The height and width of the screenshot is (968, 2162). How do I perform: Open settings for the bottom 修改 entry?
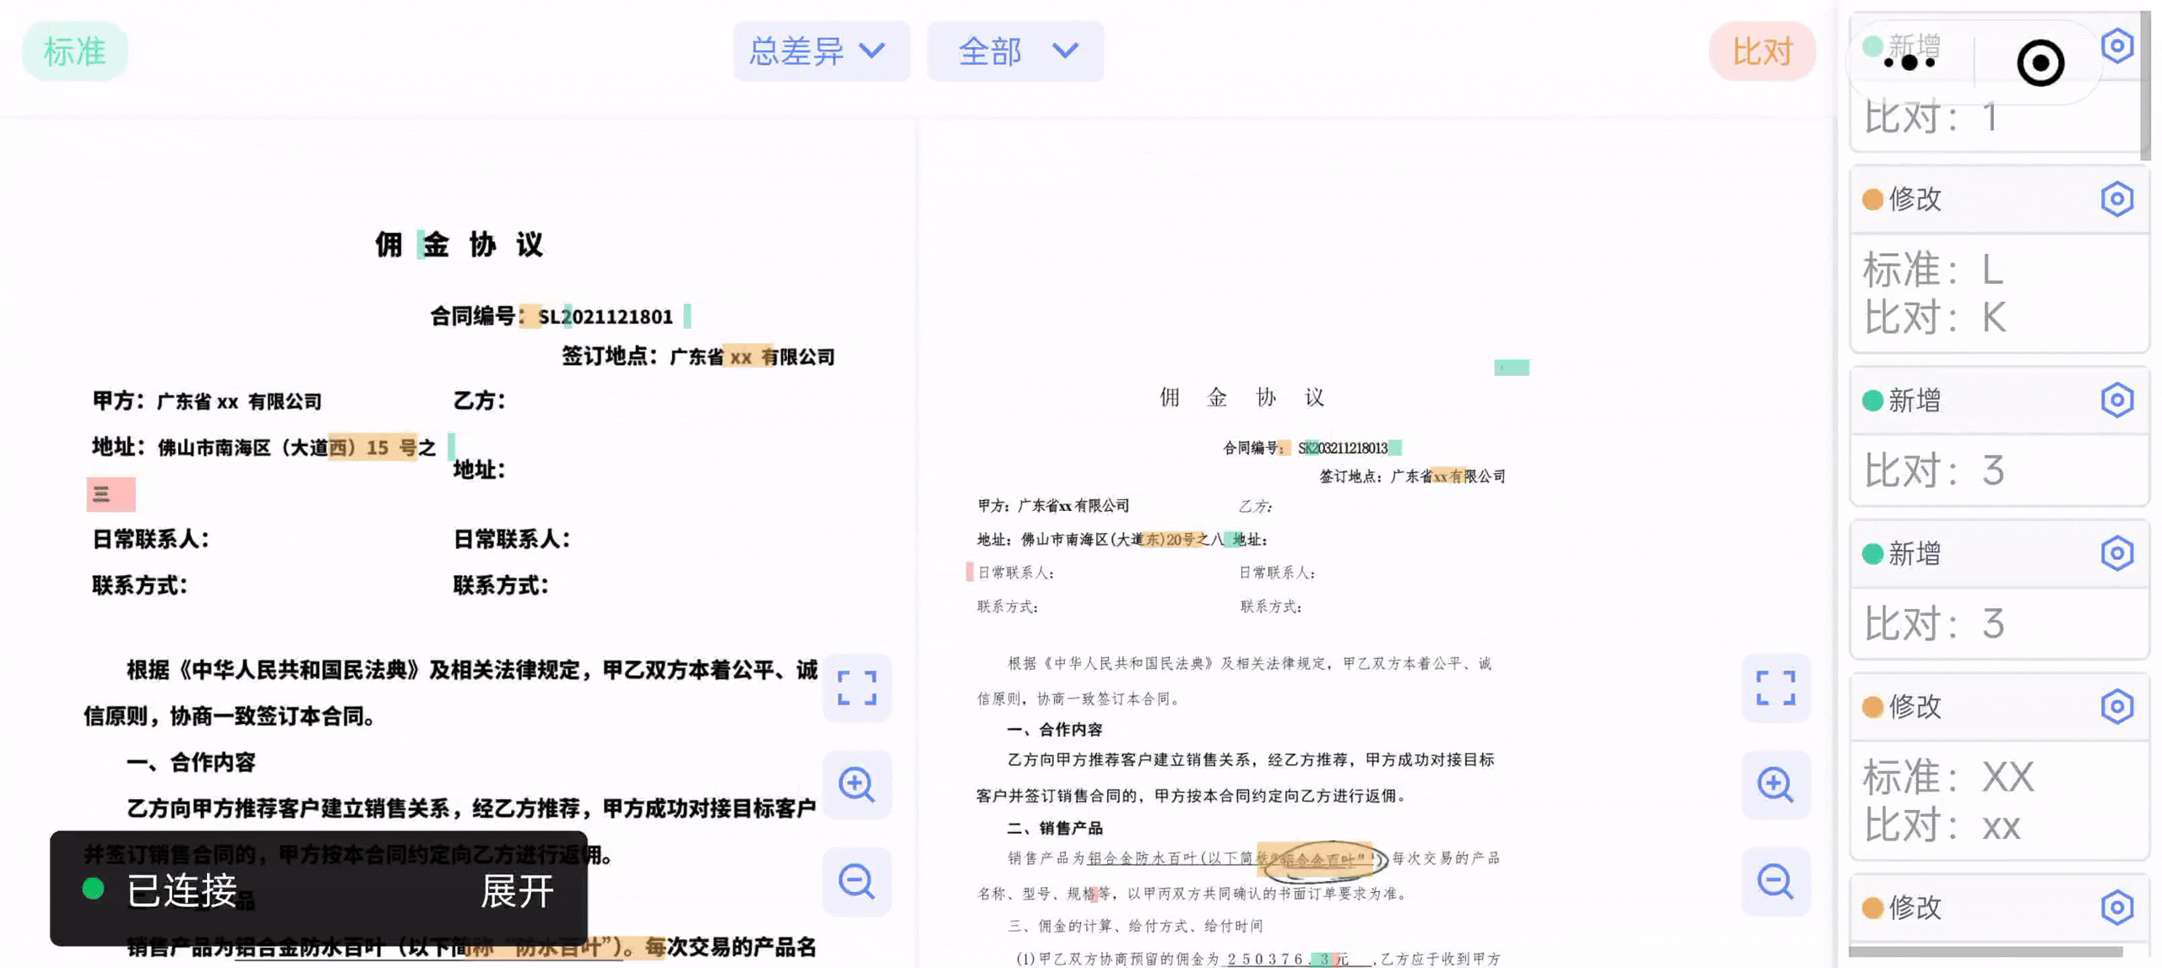point(2117,906)
